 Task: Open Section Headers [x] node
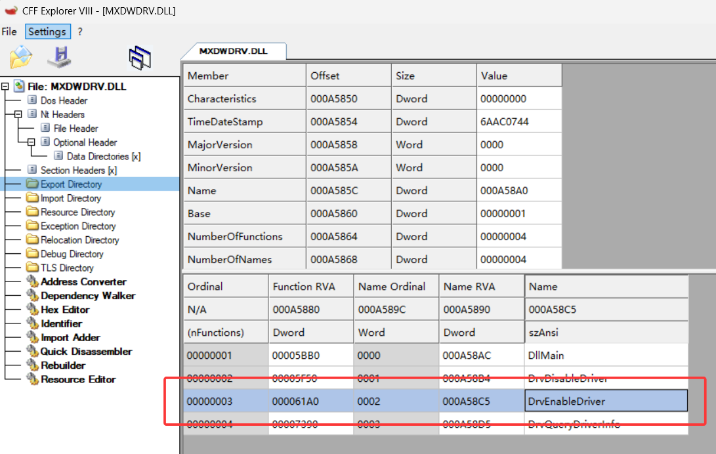[79, 170]
